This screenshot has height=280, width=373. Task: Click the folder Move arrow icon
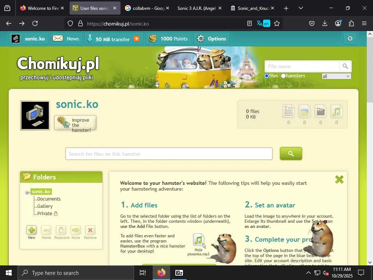(76, 230)
